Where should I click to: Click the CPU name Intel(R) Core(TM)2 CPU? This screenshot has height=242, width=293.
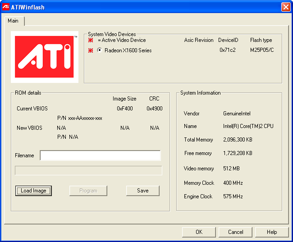coord(248,126)
